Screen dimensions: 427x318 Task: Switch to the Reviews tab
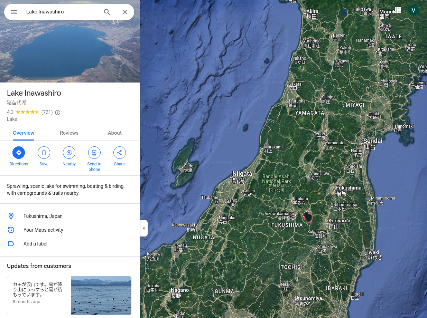(69, 133)
